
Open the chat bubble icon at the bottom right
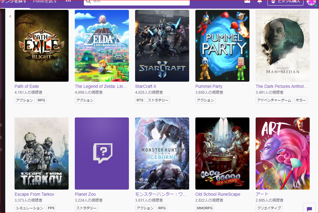point(309,209)
